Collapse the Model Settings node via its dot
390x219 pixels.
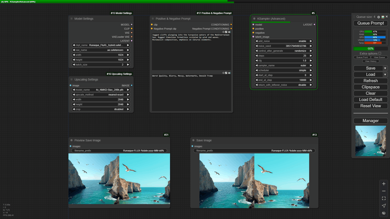pyautogui.click(x=72, y=18)
